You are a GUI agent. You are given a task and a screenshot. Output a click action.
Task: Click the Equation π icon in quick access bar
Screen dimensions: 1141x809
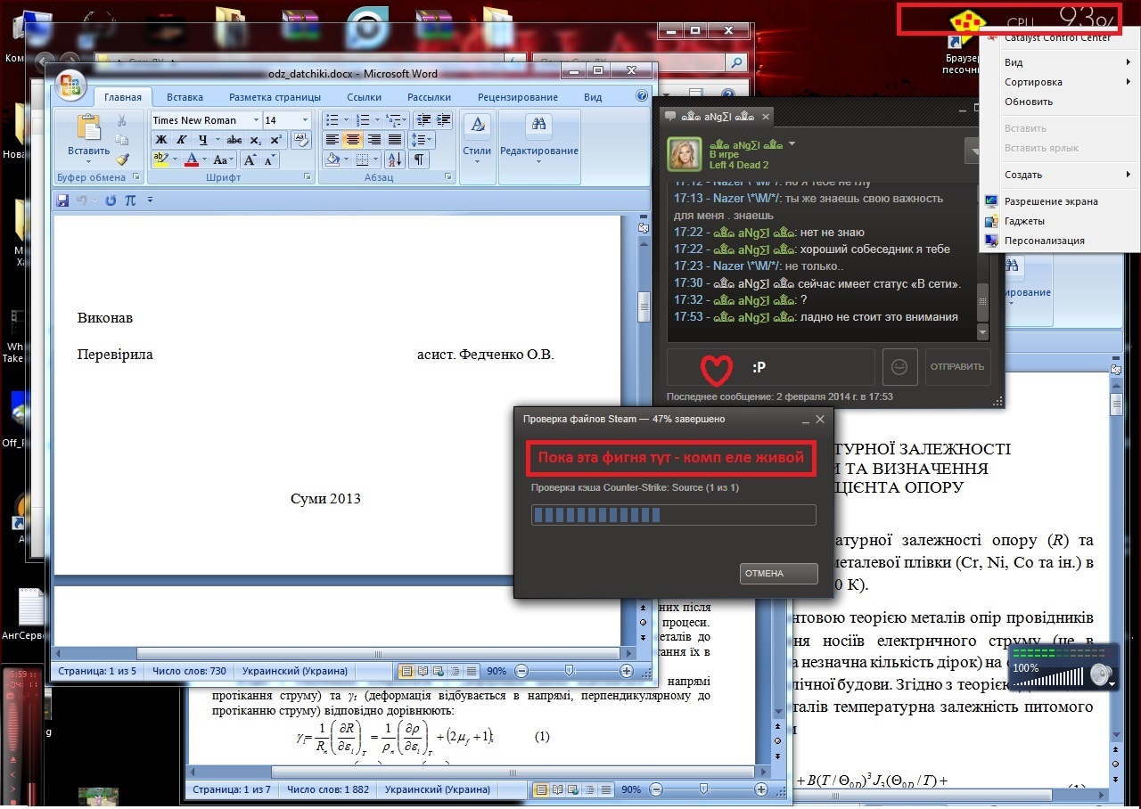pos(130,200)
